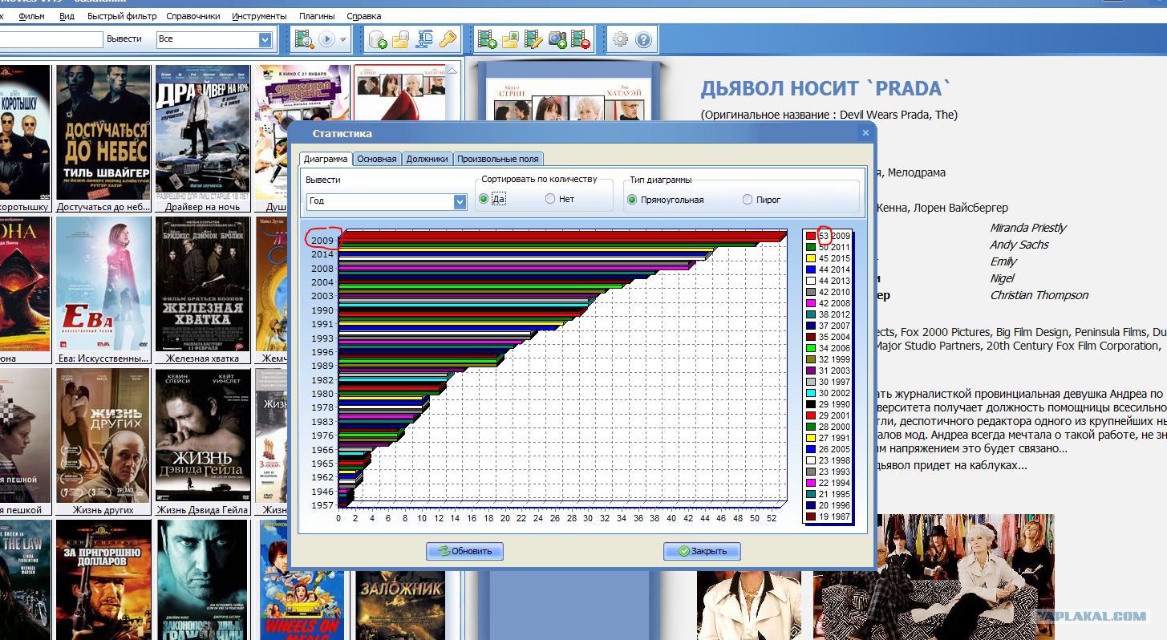This screenshot has height=640, width=1167.
Task: Click the database with green plus icon
Action: tap(377, 38)
